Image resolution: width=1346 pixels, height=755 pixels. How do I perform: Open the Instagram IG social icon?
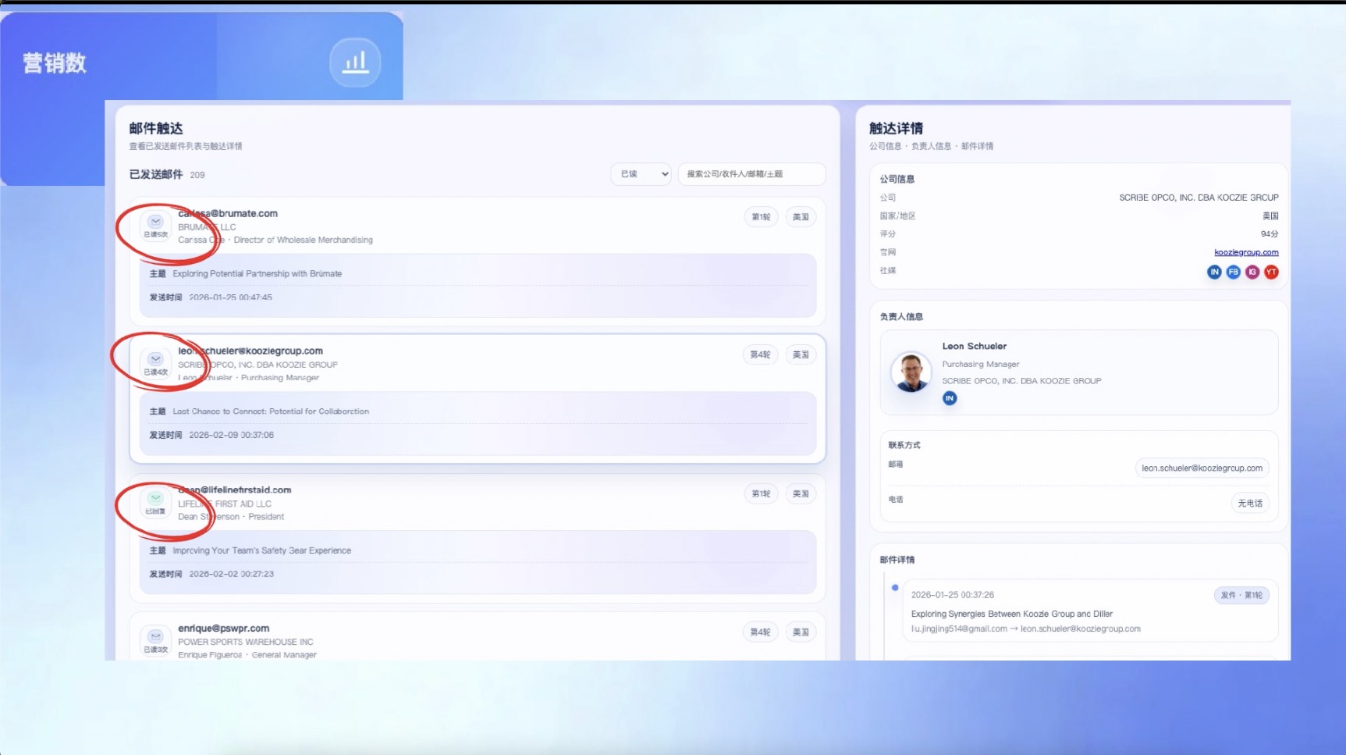[x=1252, y=272]
